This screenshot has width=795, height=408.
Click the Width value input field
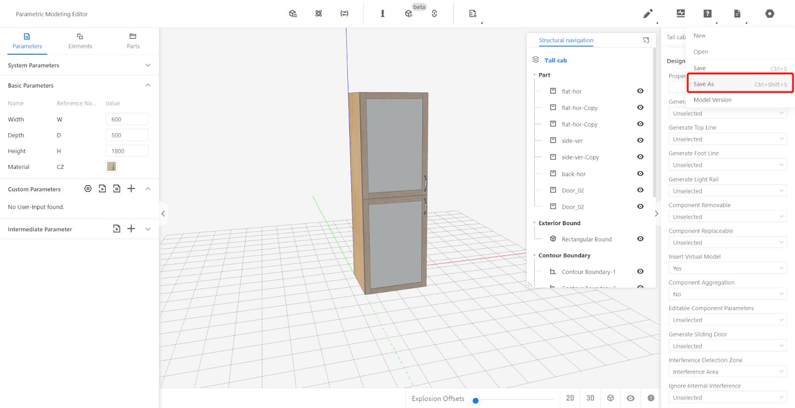pos(127,119)
